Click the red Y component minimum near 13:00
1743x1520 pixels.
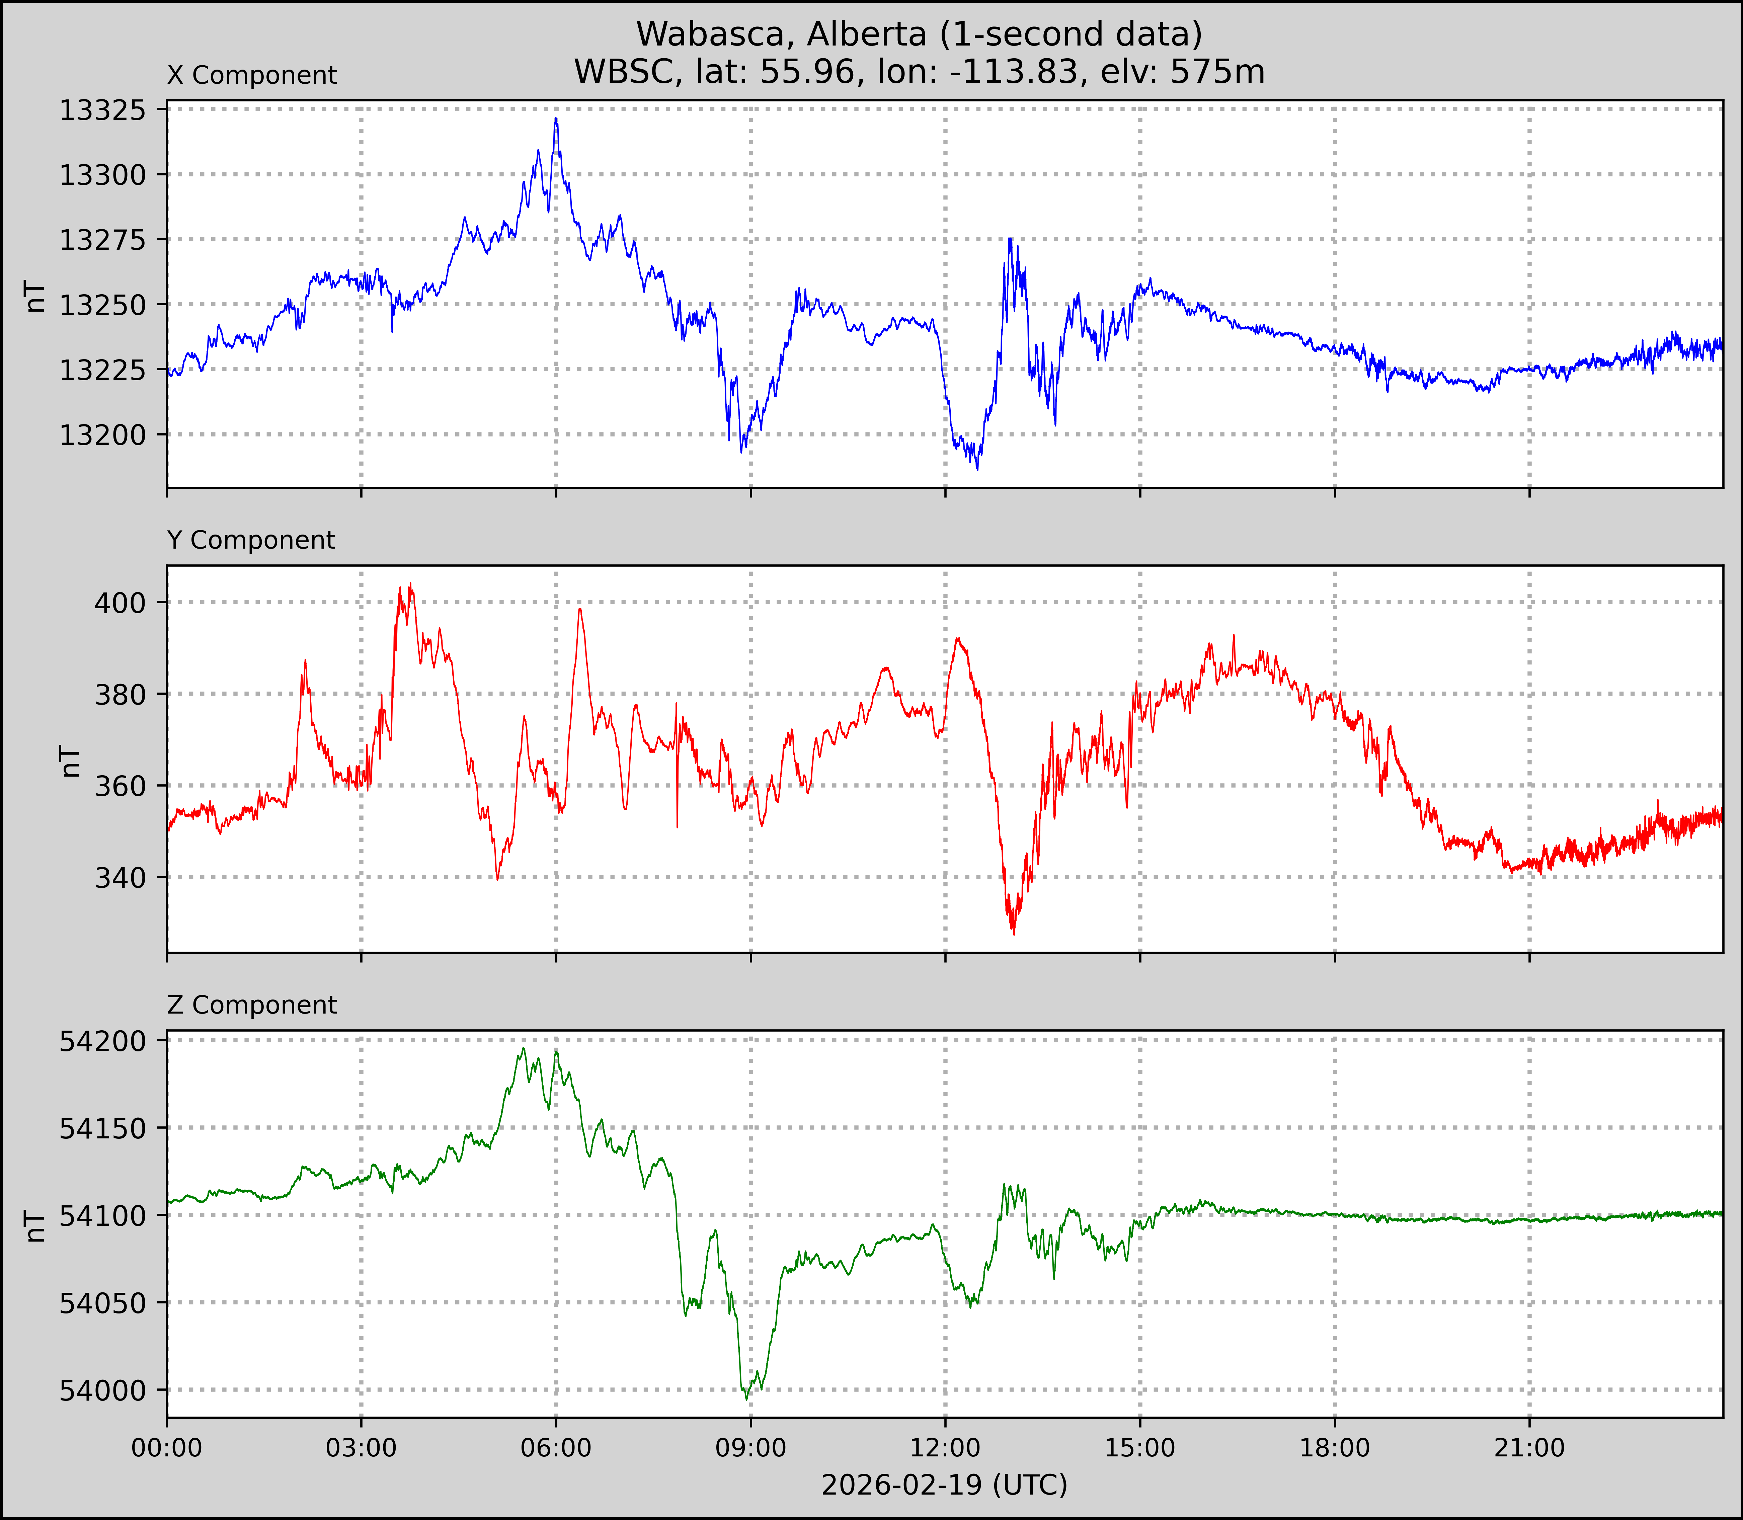[1014, 933]
